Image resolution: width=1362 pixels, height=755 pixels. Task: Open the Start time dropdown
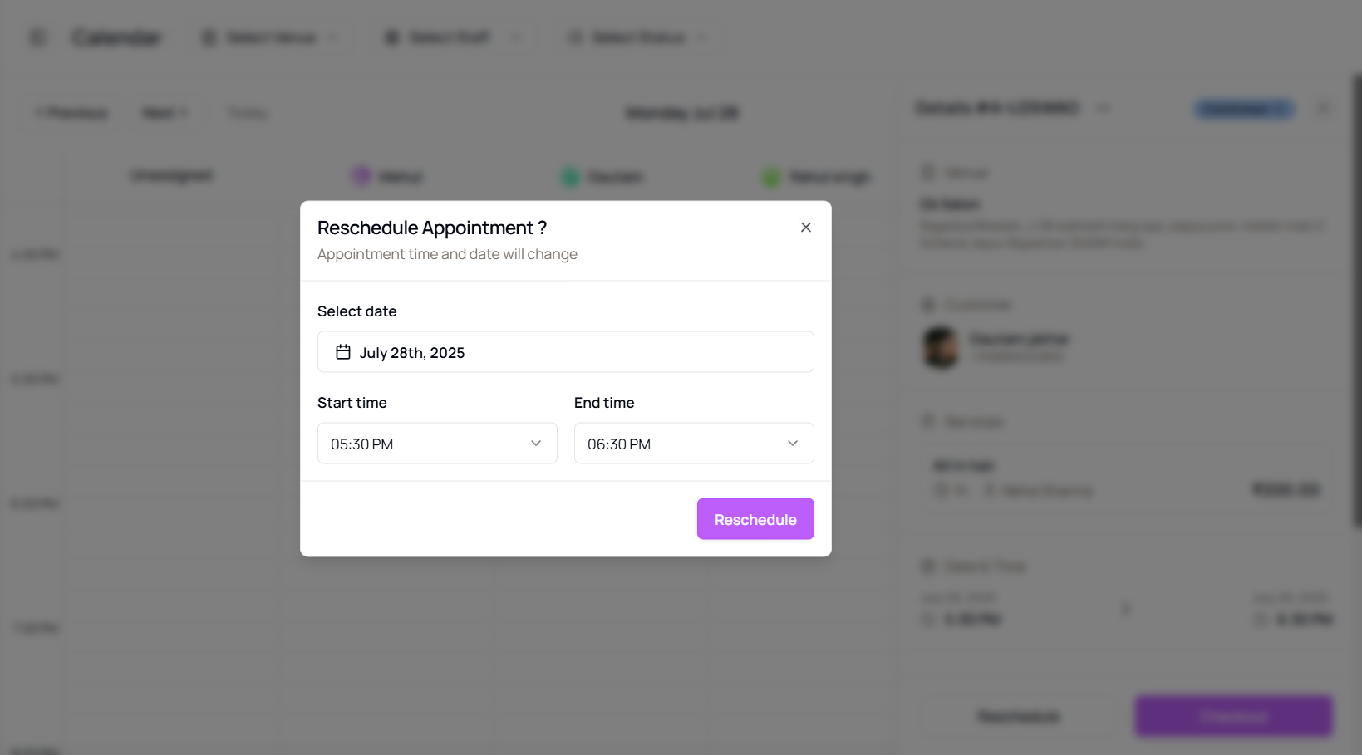click(x=437, y=444)
